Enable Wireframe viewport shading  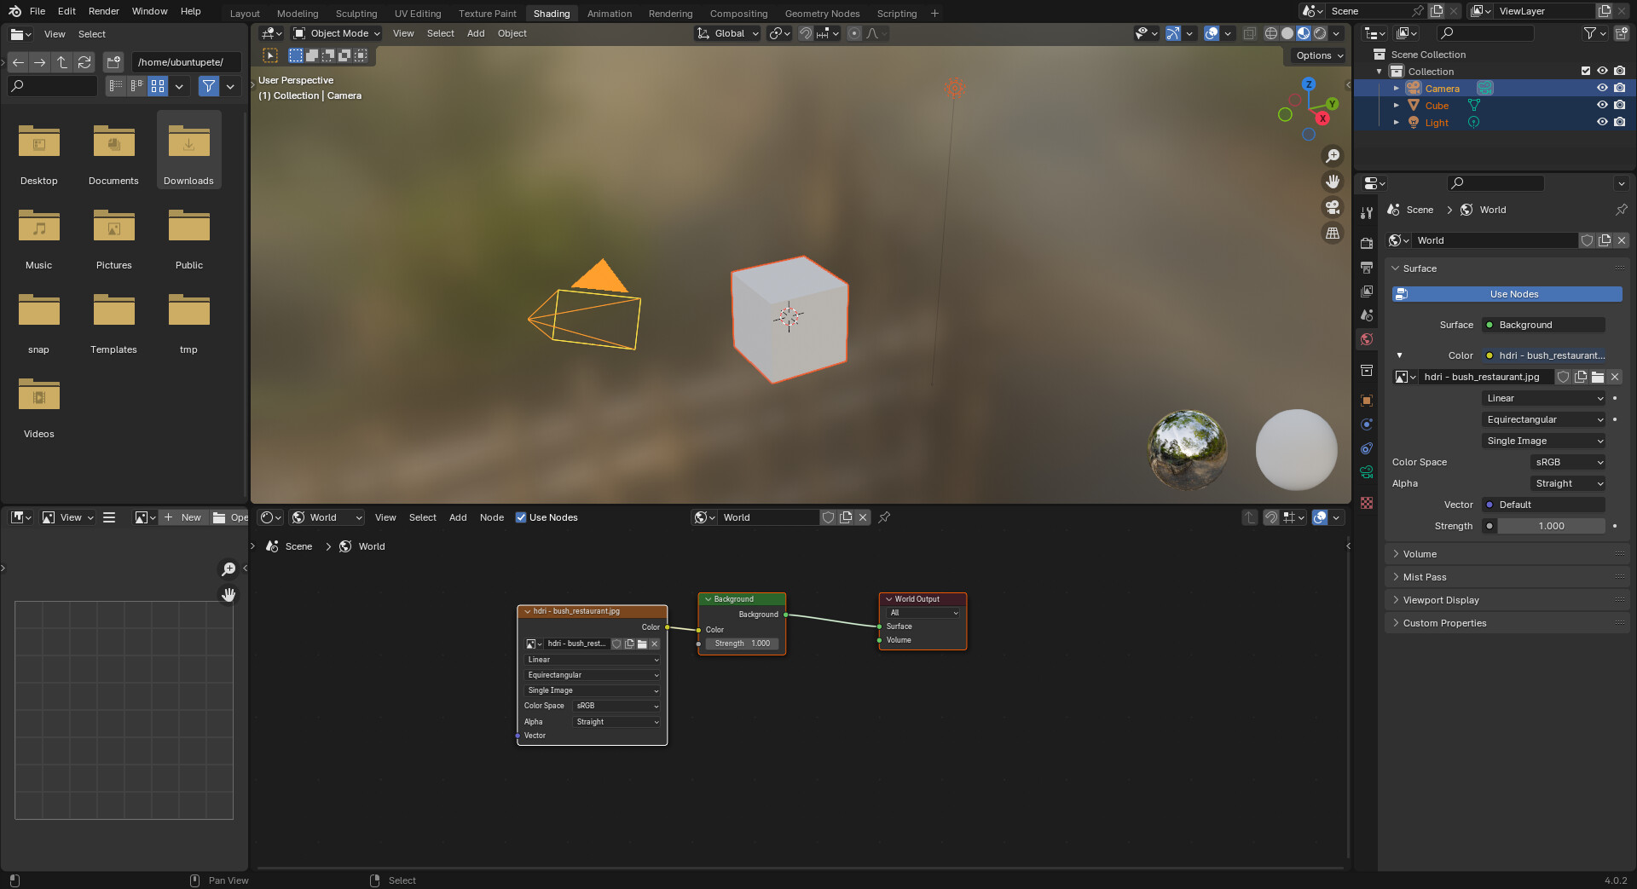(x=1270, y=33)
